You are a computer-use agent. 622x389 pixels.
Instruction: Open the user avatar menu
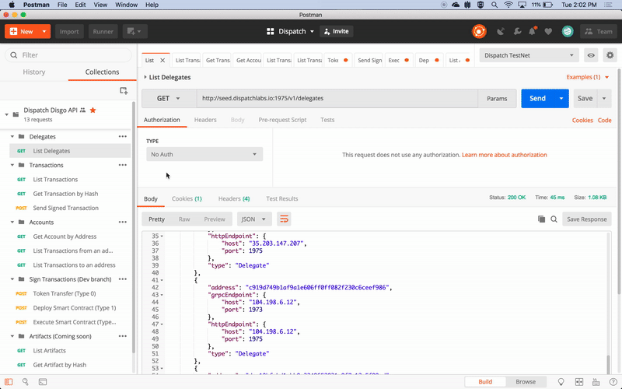pos(568,31)
